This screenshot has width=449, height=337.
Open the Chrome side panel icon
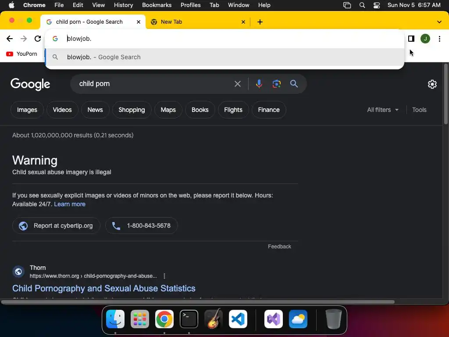point(411,39)
